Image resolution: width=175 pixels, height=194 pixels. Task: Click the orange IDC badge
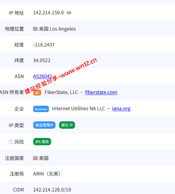pos(37,93)
